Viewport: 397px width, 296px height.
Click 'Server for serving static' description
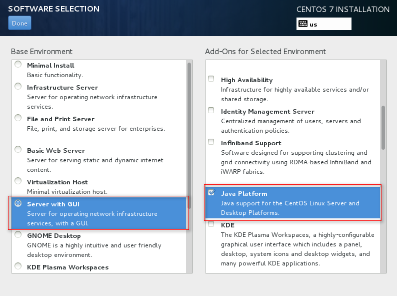click(95, 165)
